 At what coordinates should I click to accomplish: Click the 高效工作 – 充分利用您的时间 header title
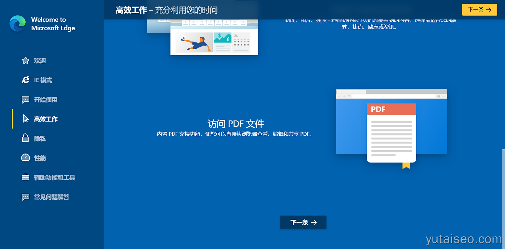(166, 10)
